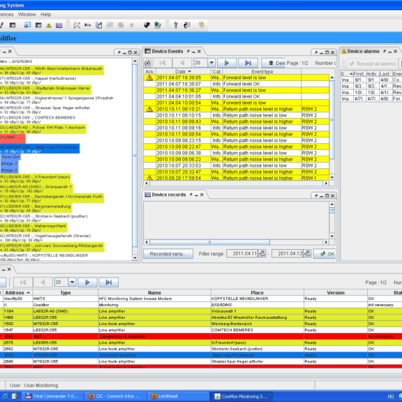
Task: Open calendar picker for filter end date
Action: (308, 254)
